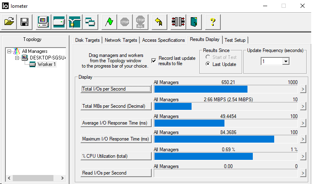Screen dimensions: 312x184
Task: Open Update Frequency seconds dropdown
Action: click(286, 61)
